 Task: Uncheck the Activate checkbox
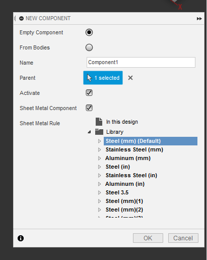89,93
